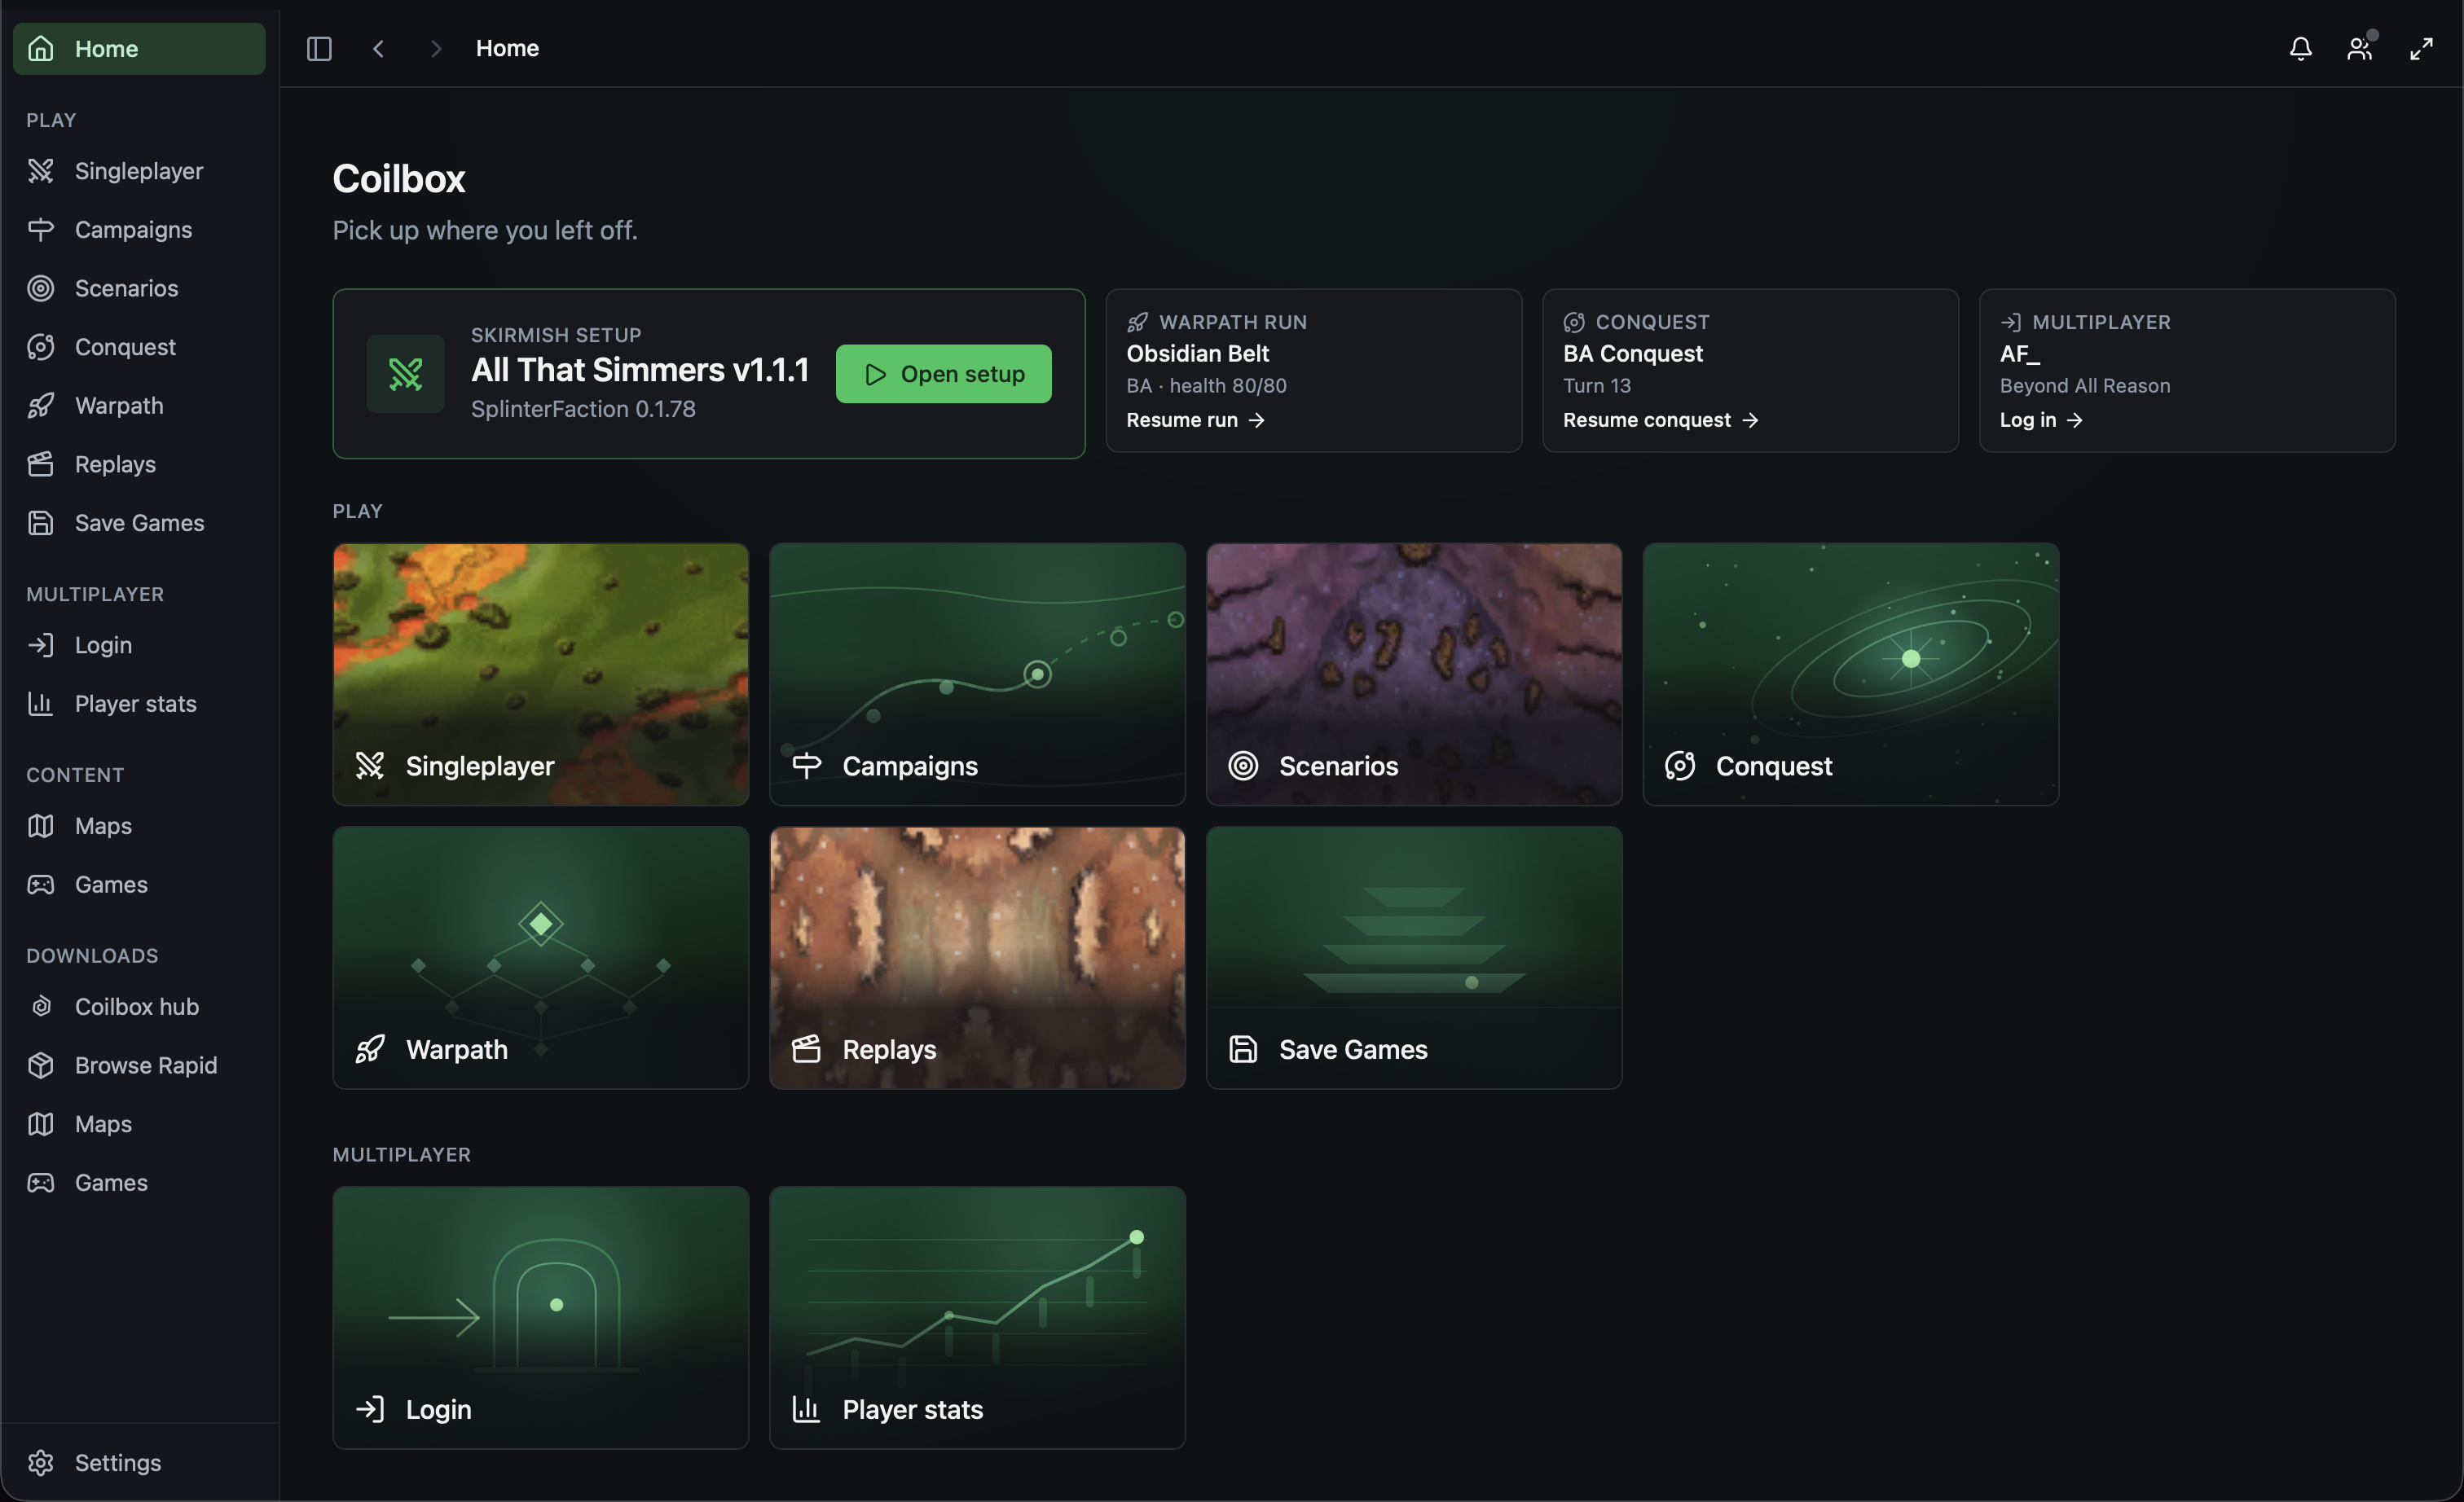Click Resume run for Obsidian Belt
The height and width of the screenshot is (1502, 2464).
click(1195, 419)
